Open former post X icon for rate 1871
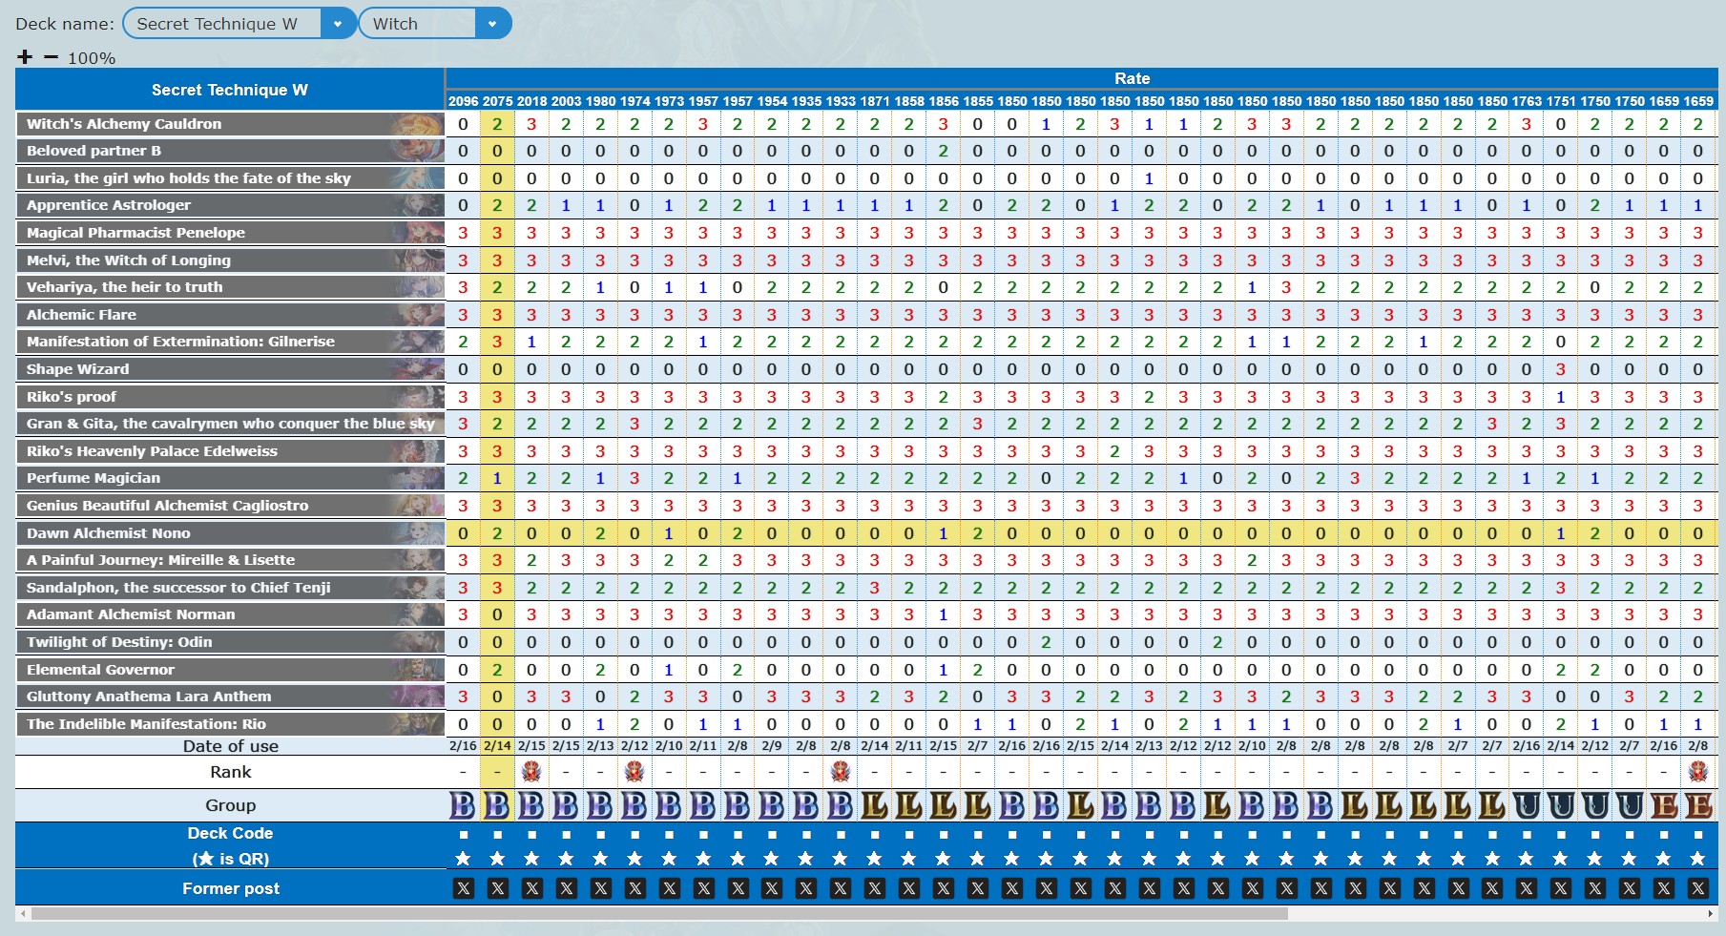This screenshot has height=936, width=1726. (875, 888)
